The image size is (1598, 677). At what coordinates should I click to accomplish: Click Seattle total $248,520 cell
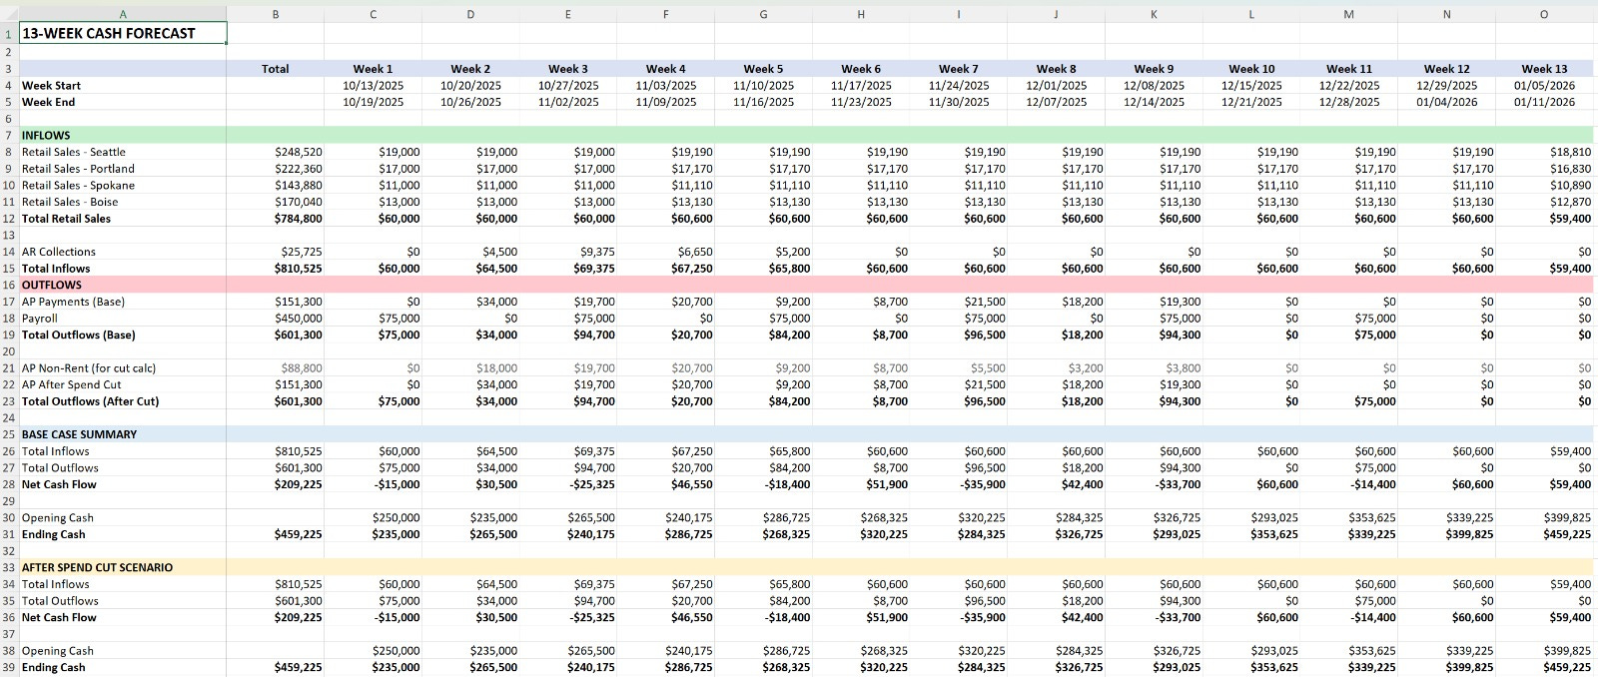[276, 152]
